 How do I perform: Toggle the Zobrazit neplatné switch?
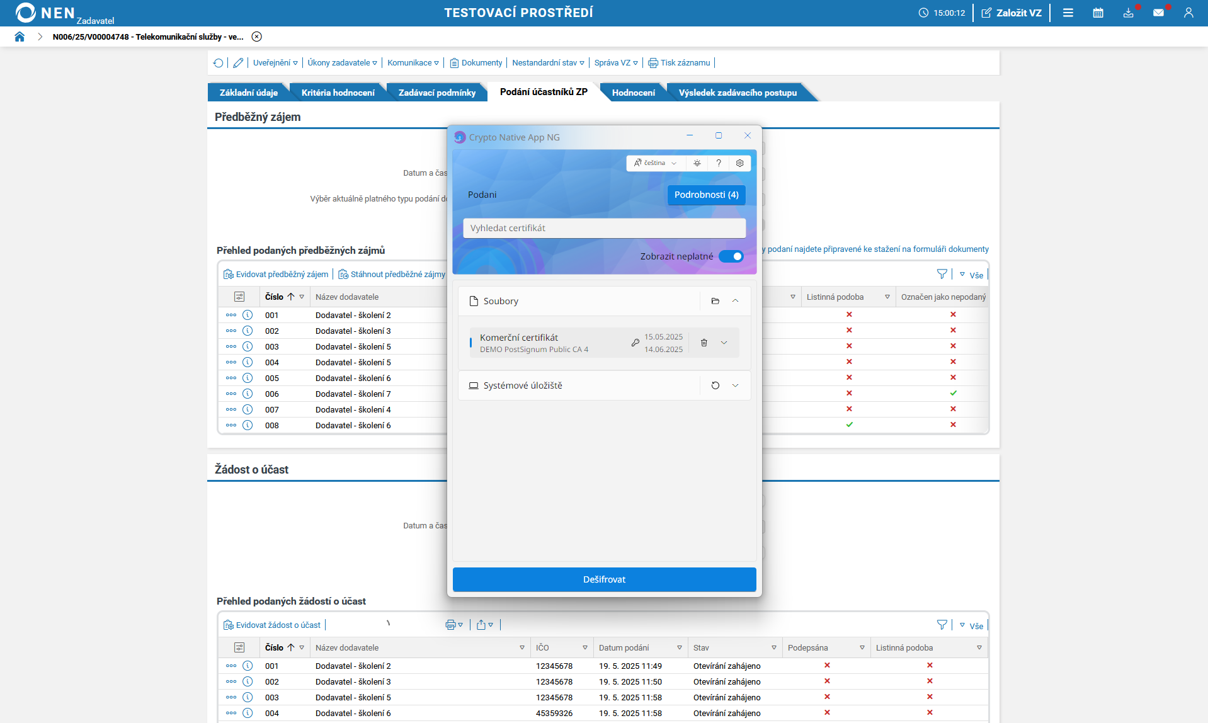coord(731,256)
